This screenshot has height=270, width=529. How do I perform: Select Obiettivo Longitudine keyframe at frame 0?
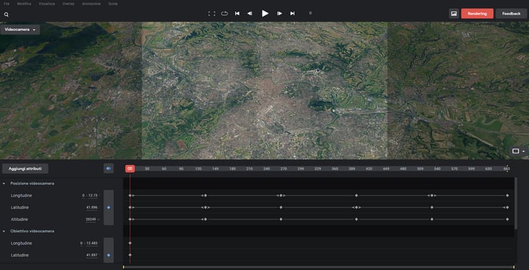pyautogui.click(x=130, y=244)
